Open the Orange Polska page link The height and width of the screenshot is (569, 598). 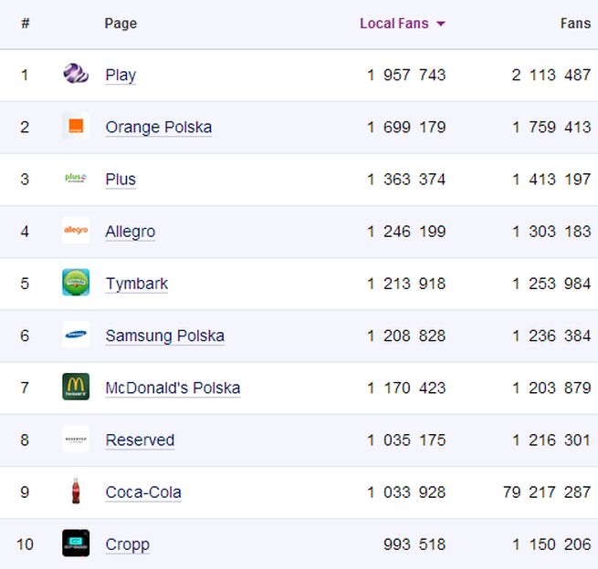coord(158,127)
